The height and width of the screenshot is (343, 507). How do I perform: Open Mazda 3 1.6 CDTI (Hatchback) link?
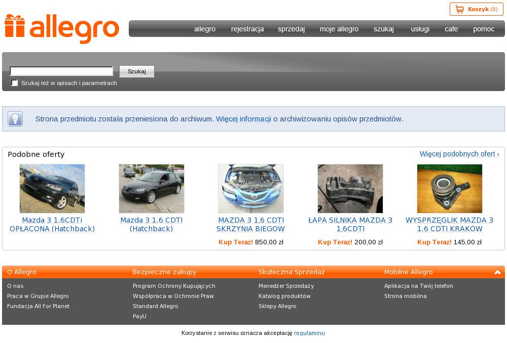151,224
